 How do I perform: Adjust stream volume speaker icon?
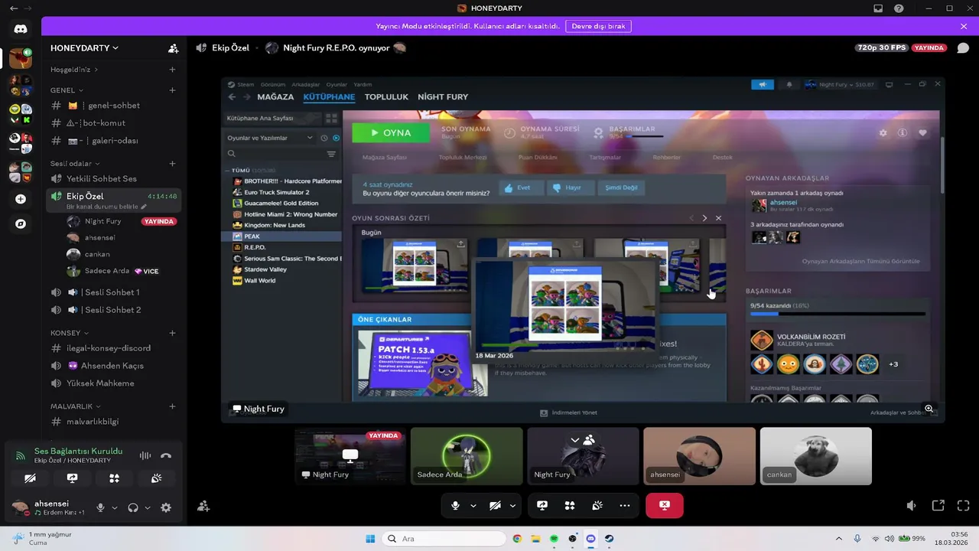click(911, 506)
